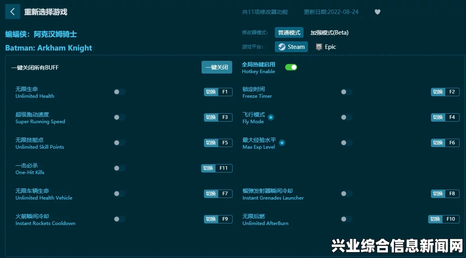Image resolution: width=466 pixels, height=258 pixels.
Task: Click 切换 button for the F5 hotkey
Action: (211, 143)
